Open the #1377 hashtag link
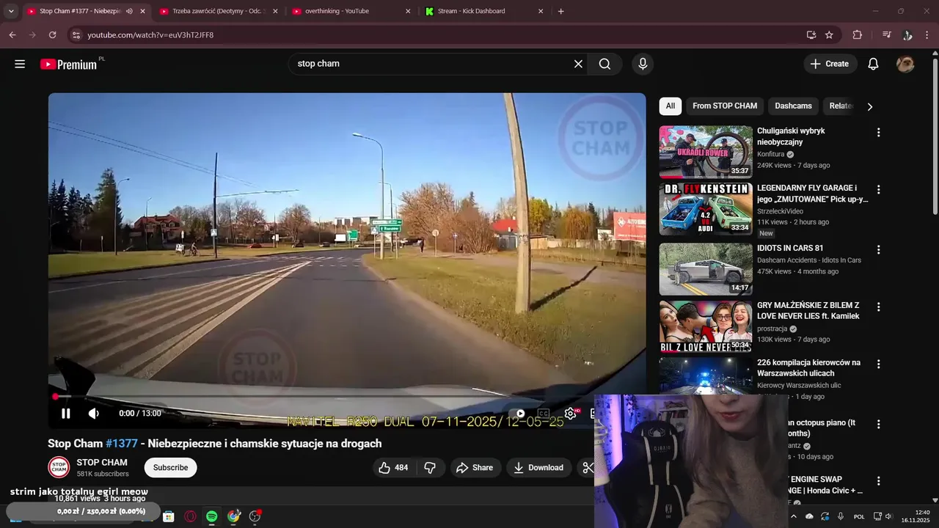939x528 pixels. (122, 444)
